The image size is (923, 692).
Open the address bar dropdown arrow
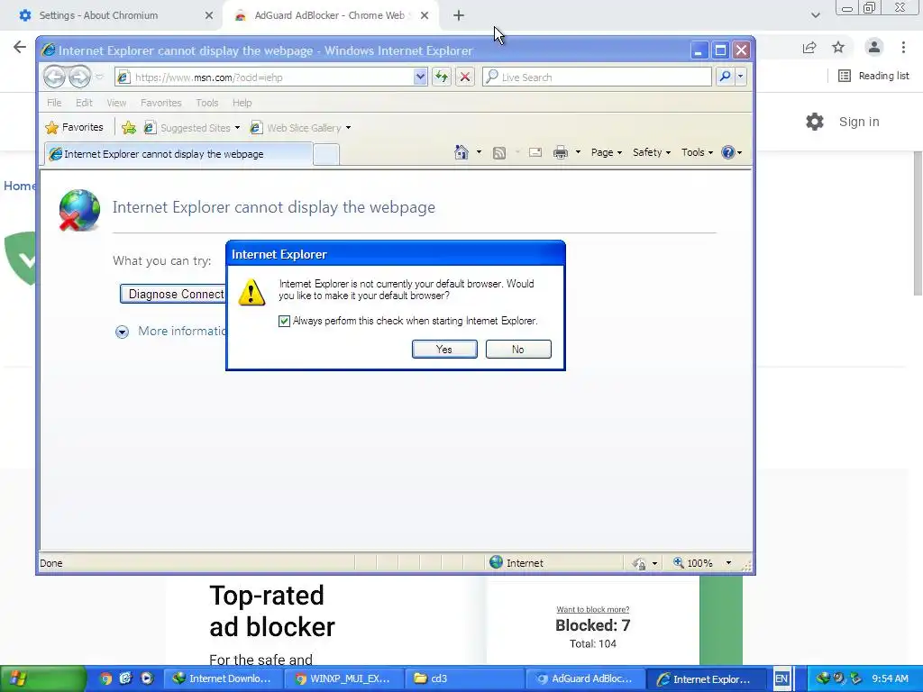[420, 77]
